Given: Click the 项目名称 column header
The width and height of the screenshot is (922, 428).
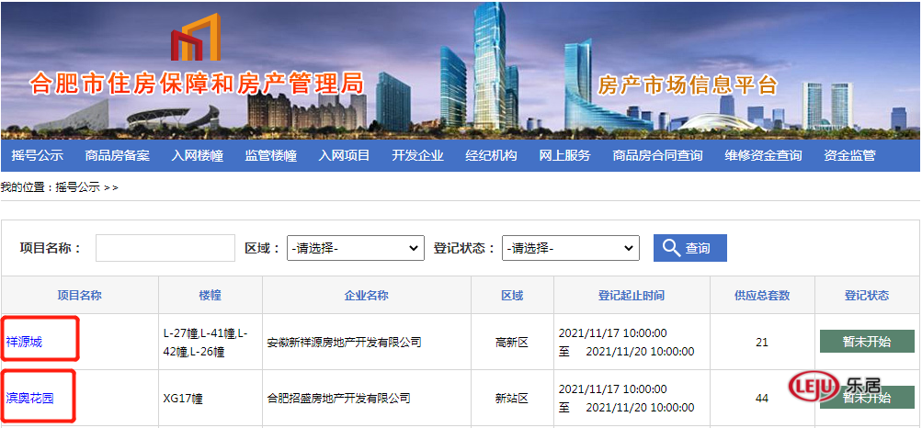Looking at the screenshot, I should (80, 296).
